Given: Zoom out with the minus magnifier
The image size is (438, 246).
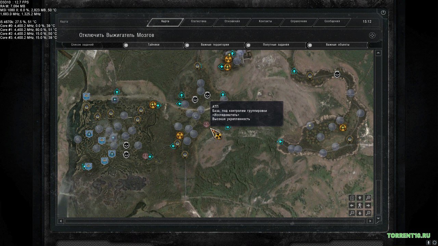Looking at the screenshot, I should click(352, 213).
